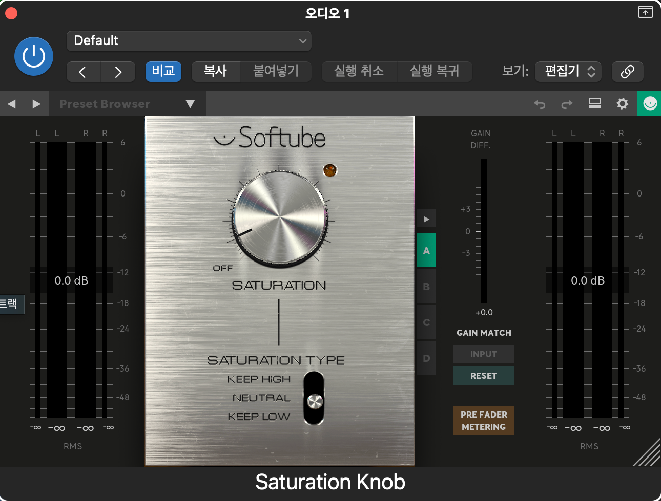Click the amber LED indicator
661x501 pixels.
[329, 170]
